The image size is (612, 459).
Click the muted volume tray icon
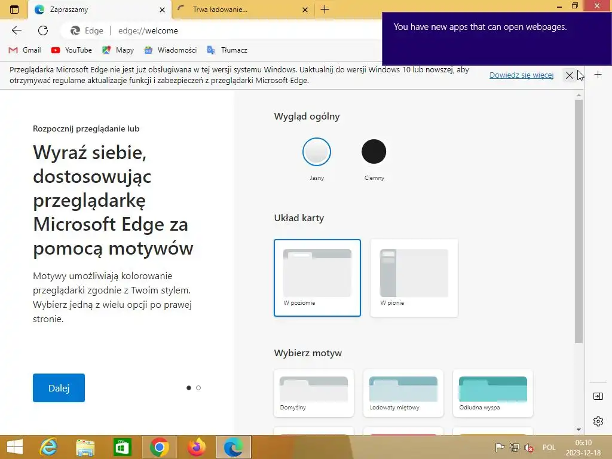pos(529,447)
